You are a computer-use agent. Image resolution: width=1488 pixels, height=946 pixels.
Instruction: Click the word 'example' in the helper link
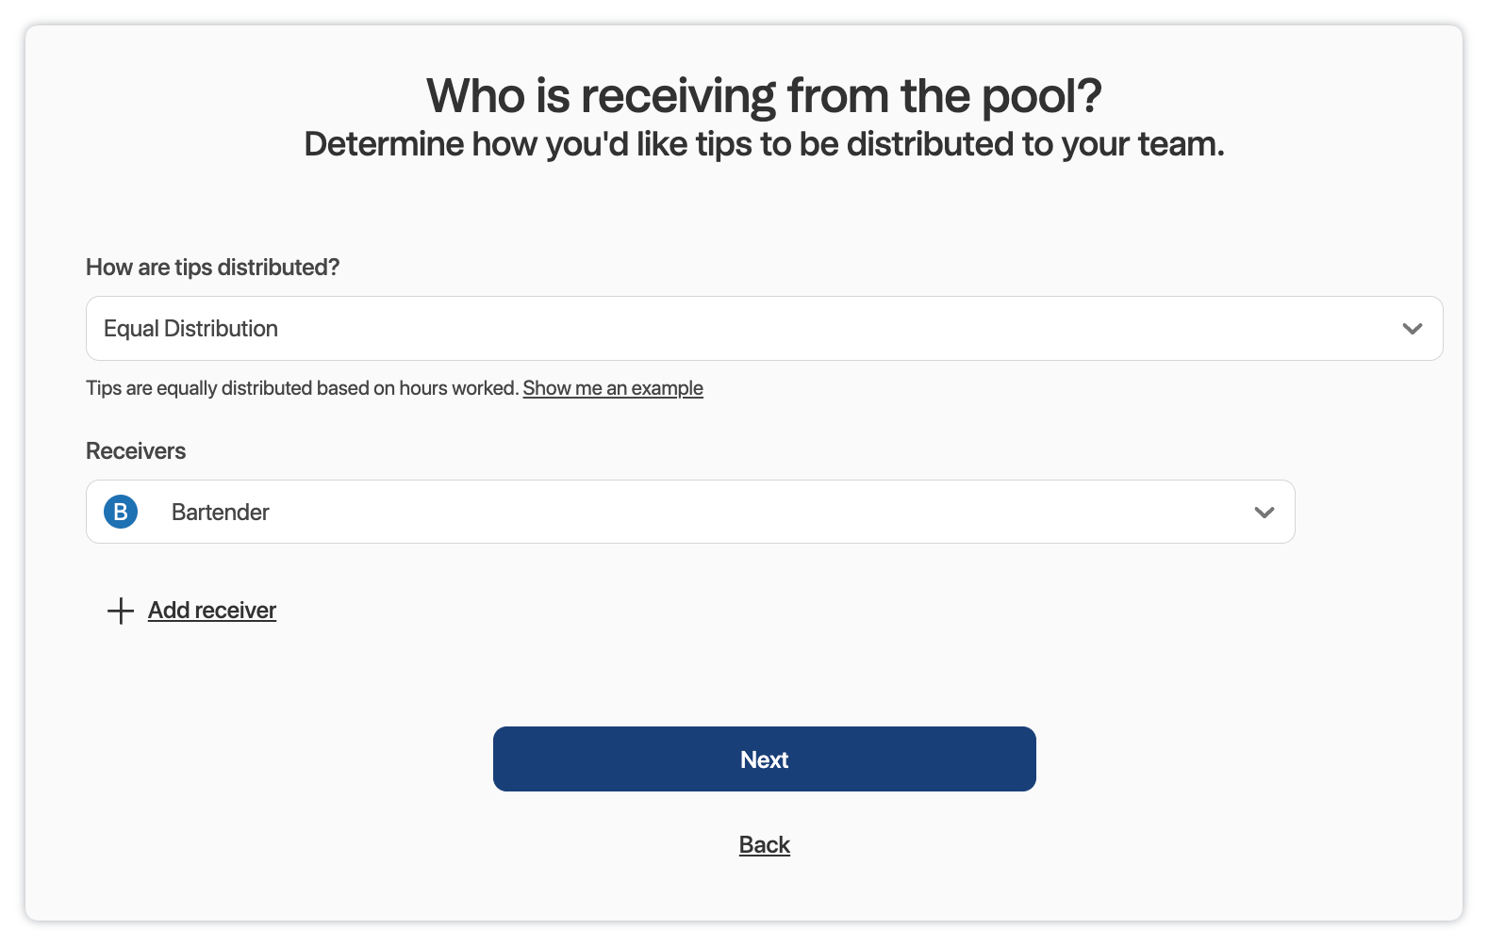coord(667,388)
